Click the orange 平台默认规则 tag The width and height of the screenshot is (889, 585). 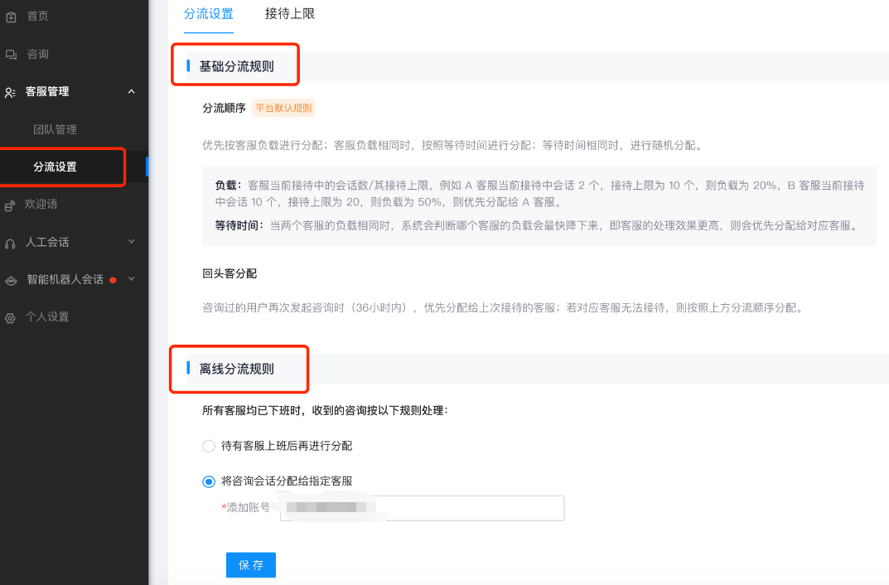click(x=284, y=108)
